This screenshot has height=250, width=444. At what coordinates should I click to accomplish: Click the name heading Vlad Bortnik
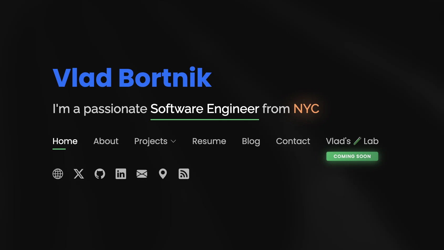click(132, 78)
